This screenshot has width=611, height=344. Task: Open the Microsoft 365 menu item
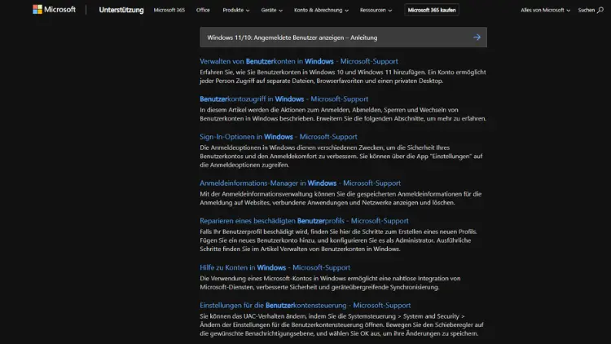(169, 10)
